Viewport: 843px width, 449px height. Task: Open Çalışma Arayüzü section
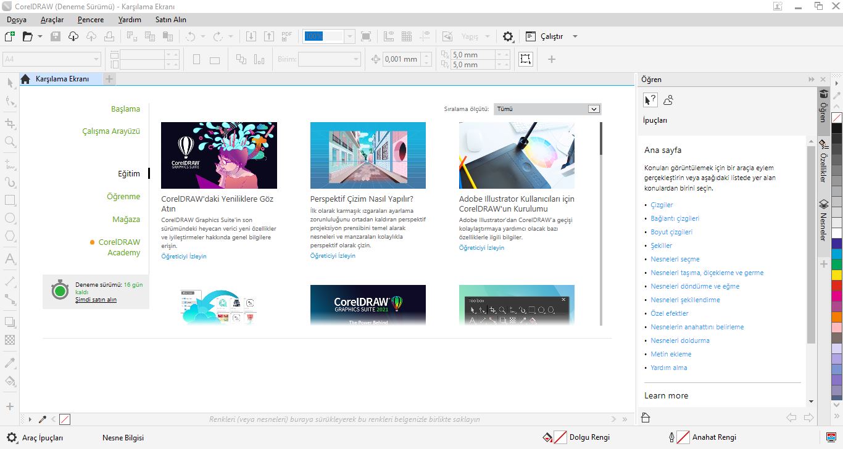(x=111, y=131)
